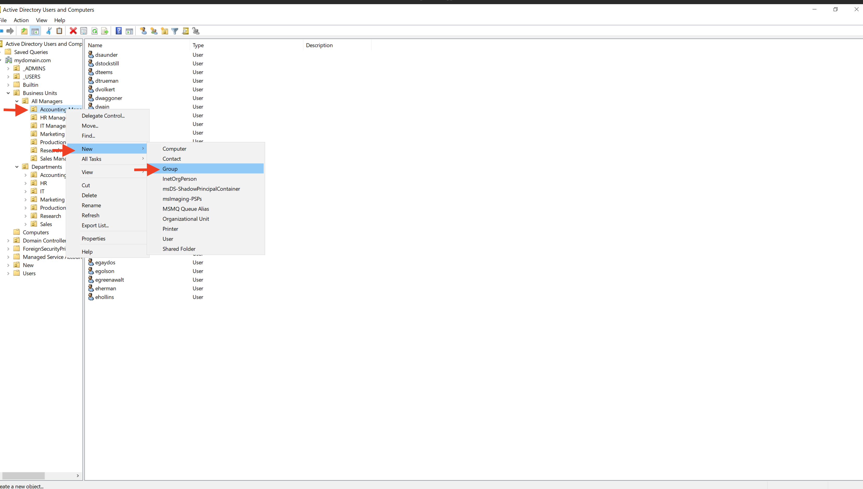
Task: Select the Create New User toolbar icon
Action: pyautogui.click(x=143, y=31)
